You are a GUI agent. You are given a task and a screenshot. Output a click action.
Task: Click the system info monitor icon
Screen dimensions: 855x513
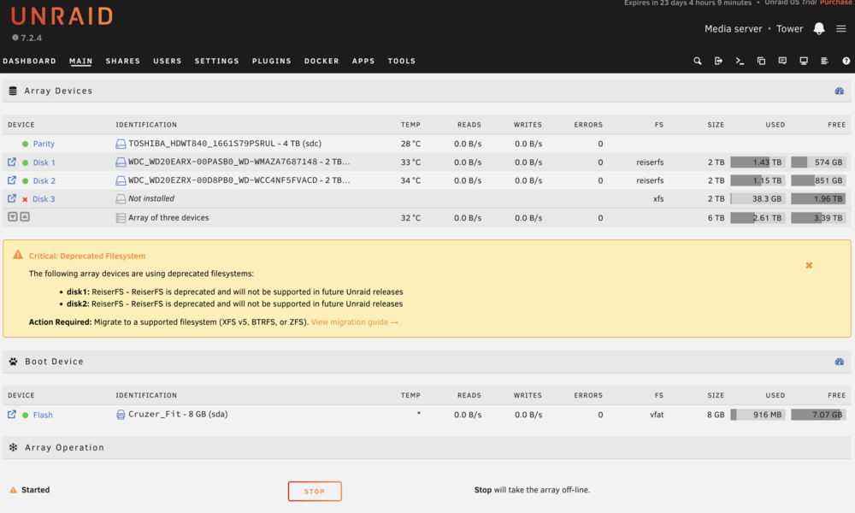tap(803, 61)
